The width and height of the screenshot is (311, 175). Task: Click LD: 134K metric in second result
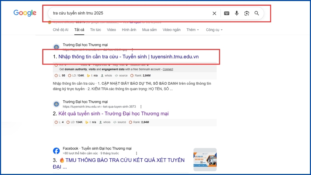tap(74, 122)
